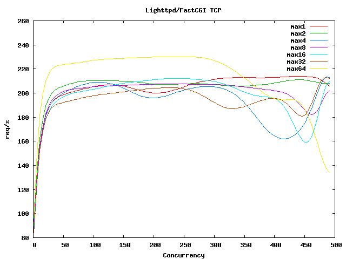
Task: Click the cyan max16 legend line sample
Action: coord(318,54)
